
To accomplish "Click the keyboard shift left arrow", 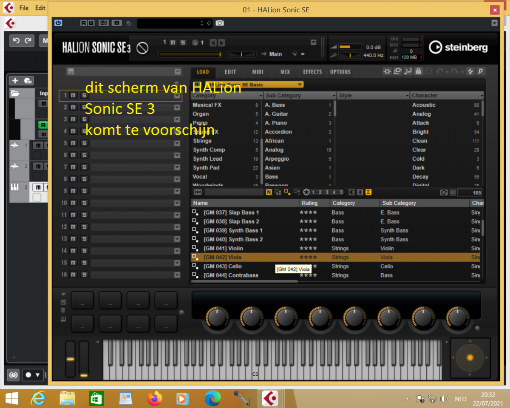I will pyautogui.click(x=97, y=342).
